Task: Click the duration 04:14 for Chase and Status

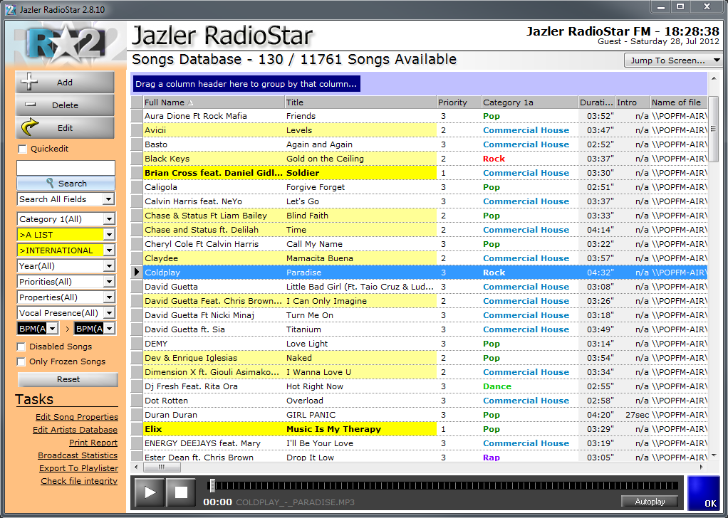Action: [600, 230]
